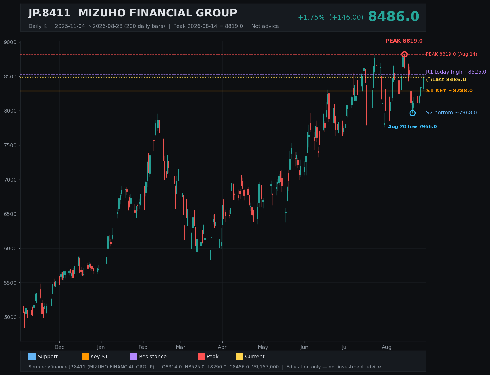Viewport: 490px width, 375px height.
Task: Click the Feb month label on the date axis
Action: pyautogui.click(x=143, y=347)
